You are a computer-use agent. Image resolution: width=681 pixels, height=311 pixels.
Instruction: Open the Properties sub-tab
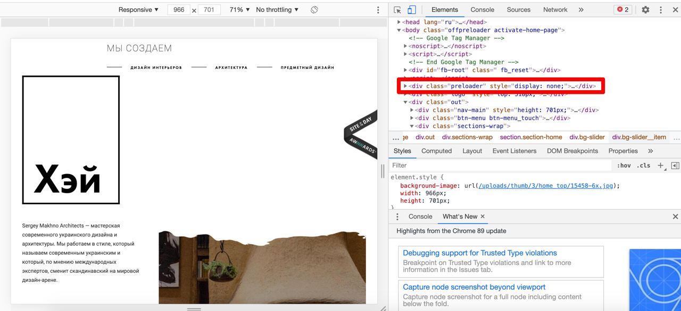point(623,151)
